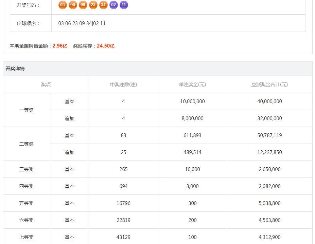This screenshot has height=244, width=315.
Task: Click the 2,082,000 total cell
Action: (269, 186)
